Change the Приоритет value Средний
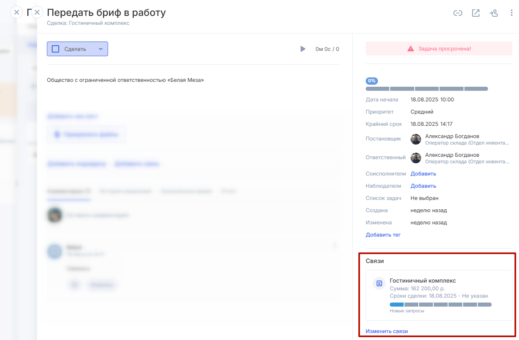519x340 pixels. (422, 112)
